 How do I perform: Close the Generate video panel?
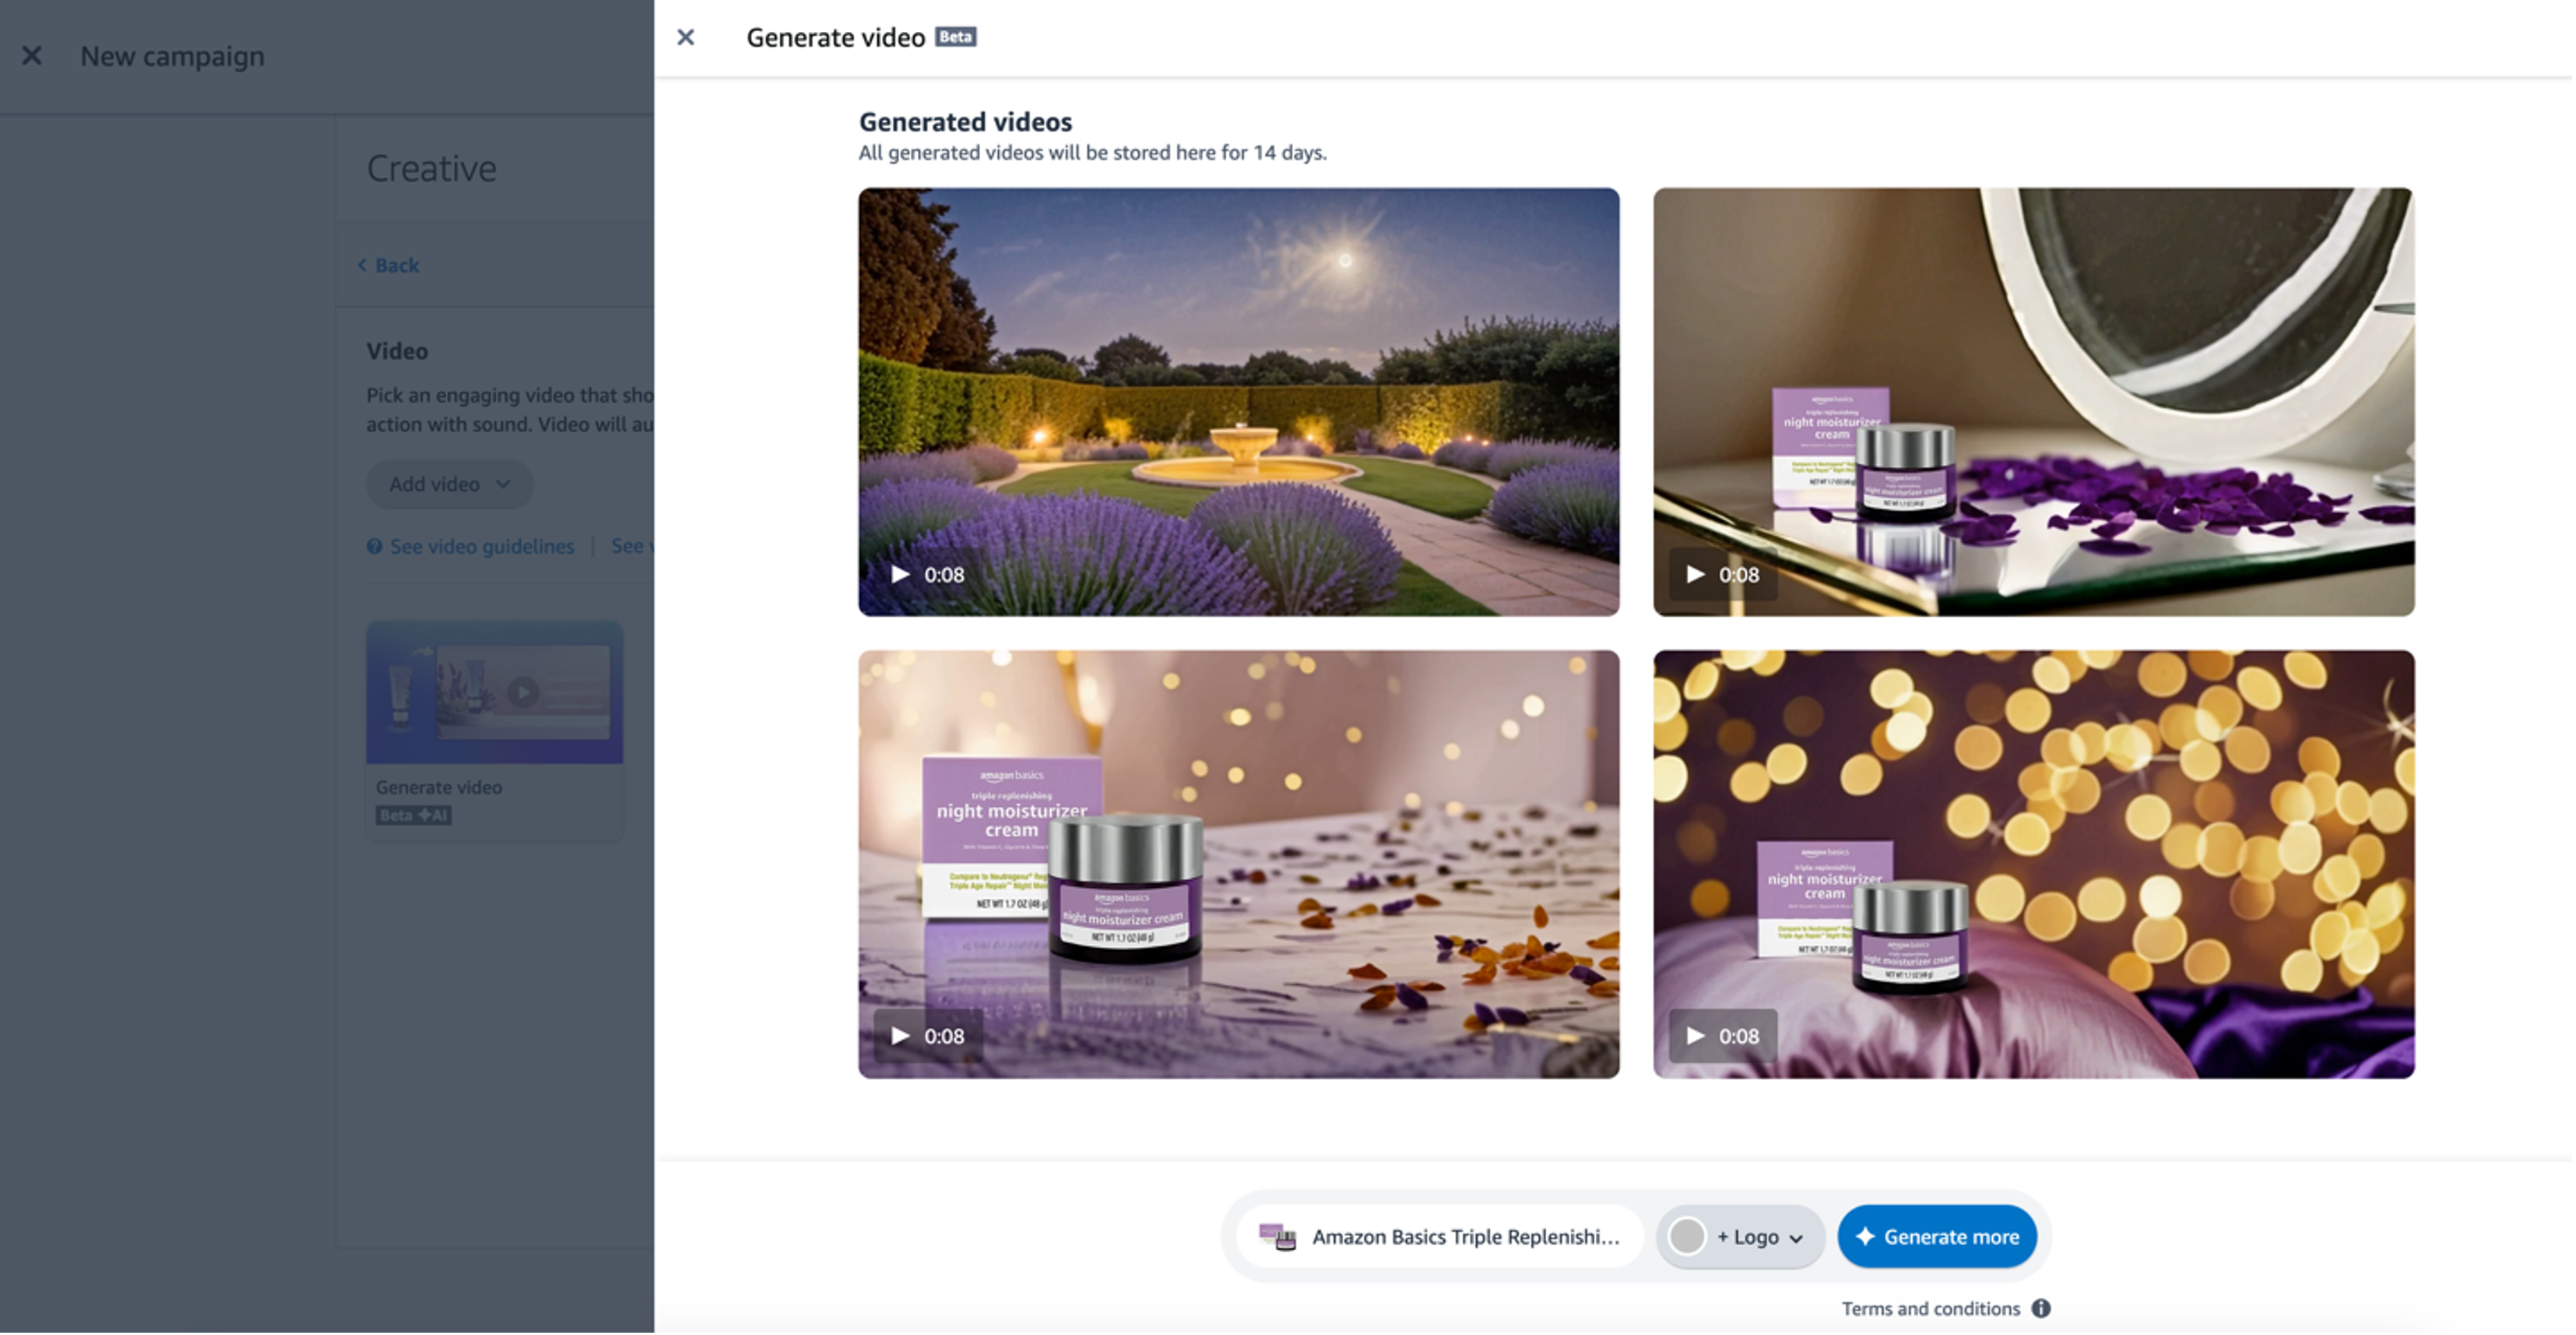(686, 37)
